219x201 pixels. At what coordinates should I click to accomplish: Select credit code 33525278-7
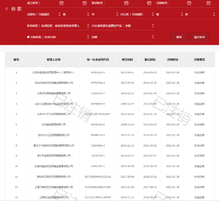tap(98, 156)
